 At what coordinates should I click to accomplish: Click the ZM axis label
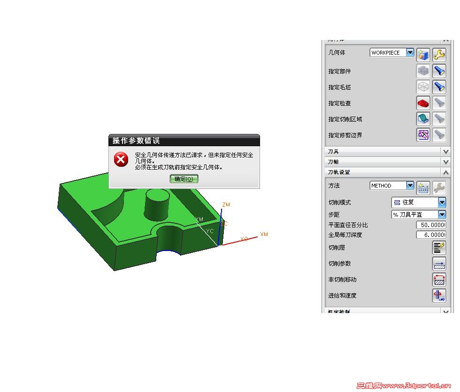(x=226, y=205)
